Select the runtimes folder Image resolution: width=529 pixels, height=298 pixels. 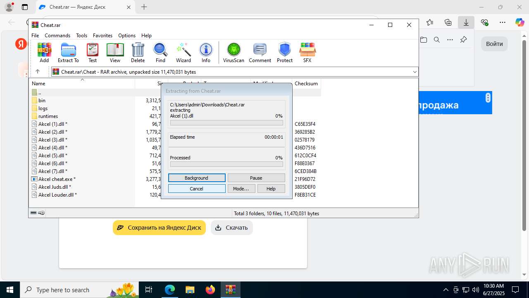[x=48, y=116]
